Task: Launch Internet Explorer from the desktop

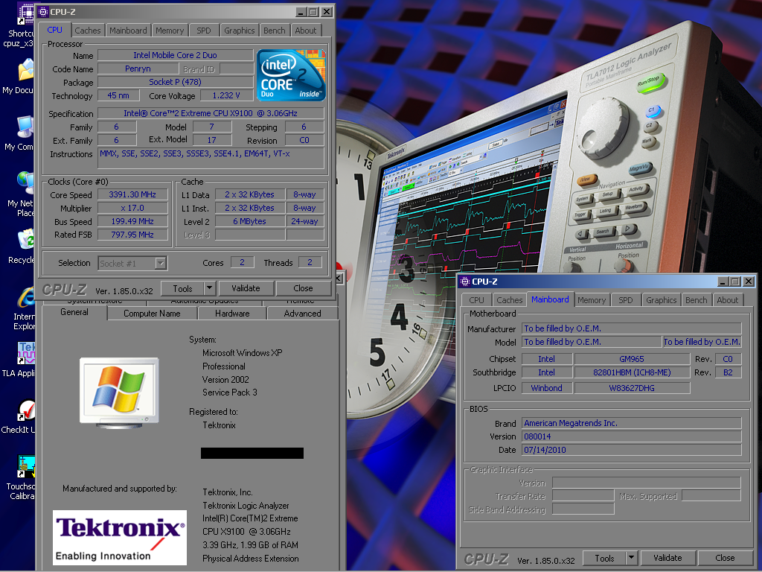Action: point(26,297)
